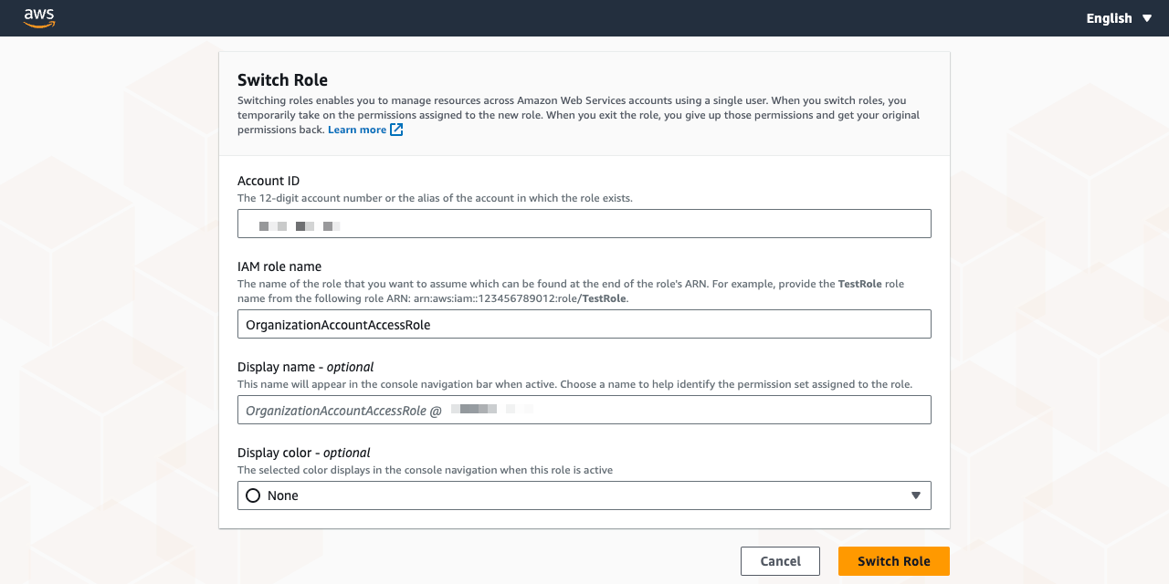Click the external link icon beside Learn more
1169x584 pixels.
(x=396, y=130)
